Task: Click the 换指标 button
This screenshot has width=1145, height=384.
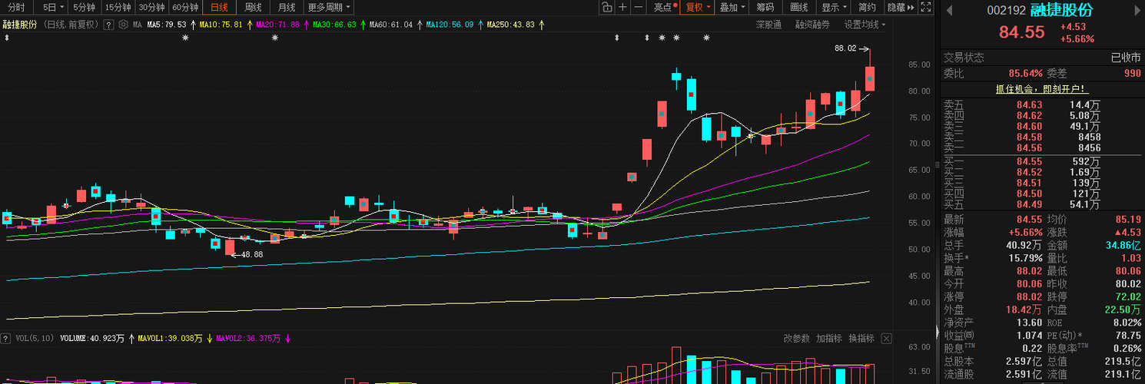Action: (861, 338)
